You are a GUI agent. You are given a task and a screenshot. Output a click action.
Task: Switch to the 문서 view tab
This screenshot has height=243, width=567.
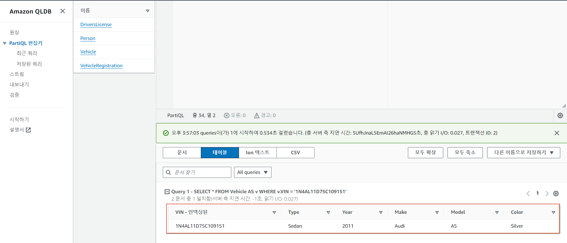[182, 153]
